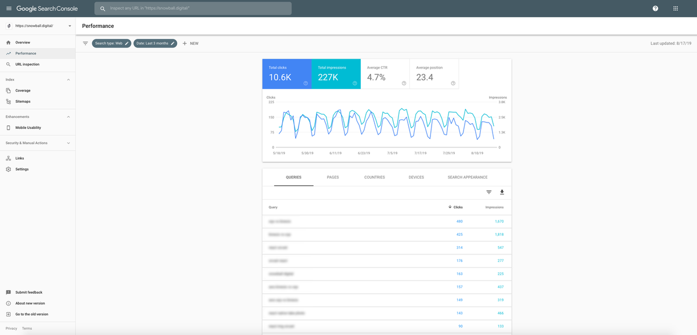Image resolution: width=697 pixels, height=335 pixels.
Task: Open help tooltip on Average position card
Action: tap(453, 84)
